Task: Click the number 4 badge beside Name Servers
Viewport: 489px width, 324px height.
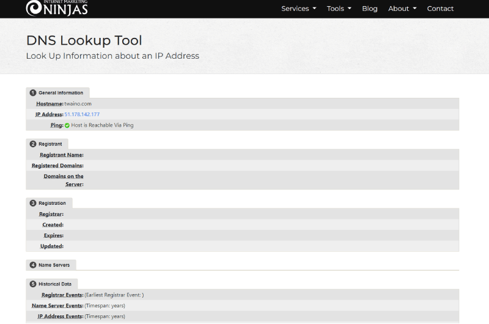Action: click(x=33, y=265)
